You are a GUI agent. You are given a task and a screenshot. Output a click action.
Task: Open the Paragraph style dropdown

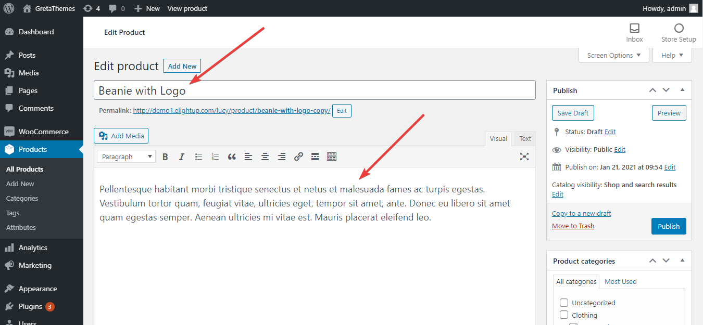(125, 156)
